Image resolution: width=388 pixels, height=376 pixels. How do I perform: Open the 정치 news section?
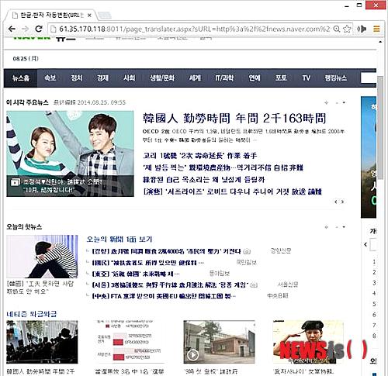tap(77, 78)
